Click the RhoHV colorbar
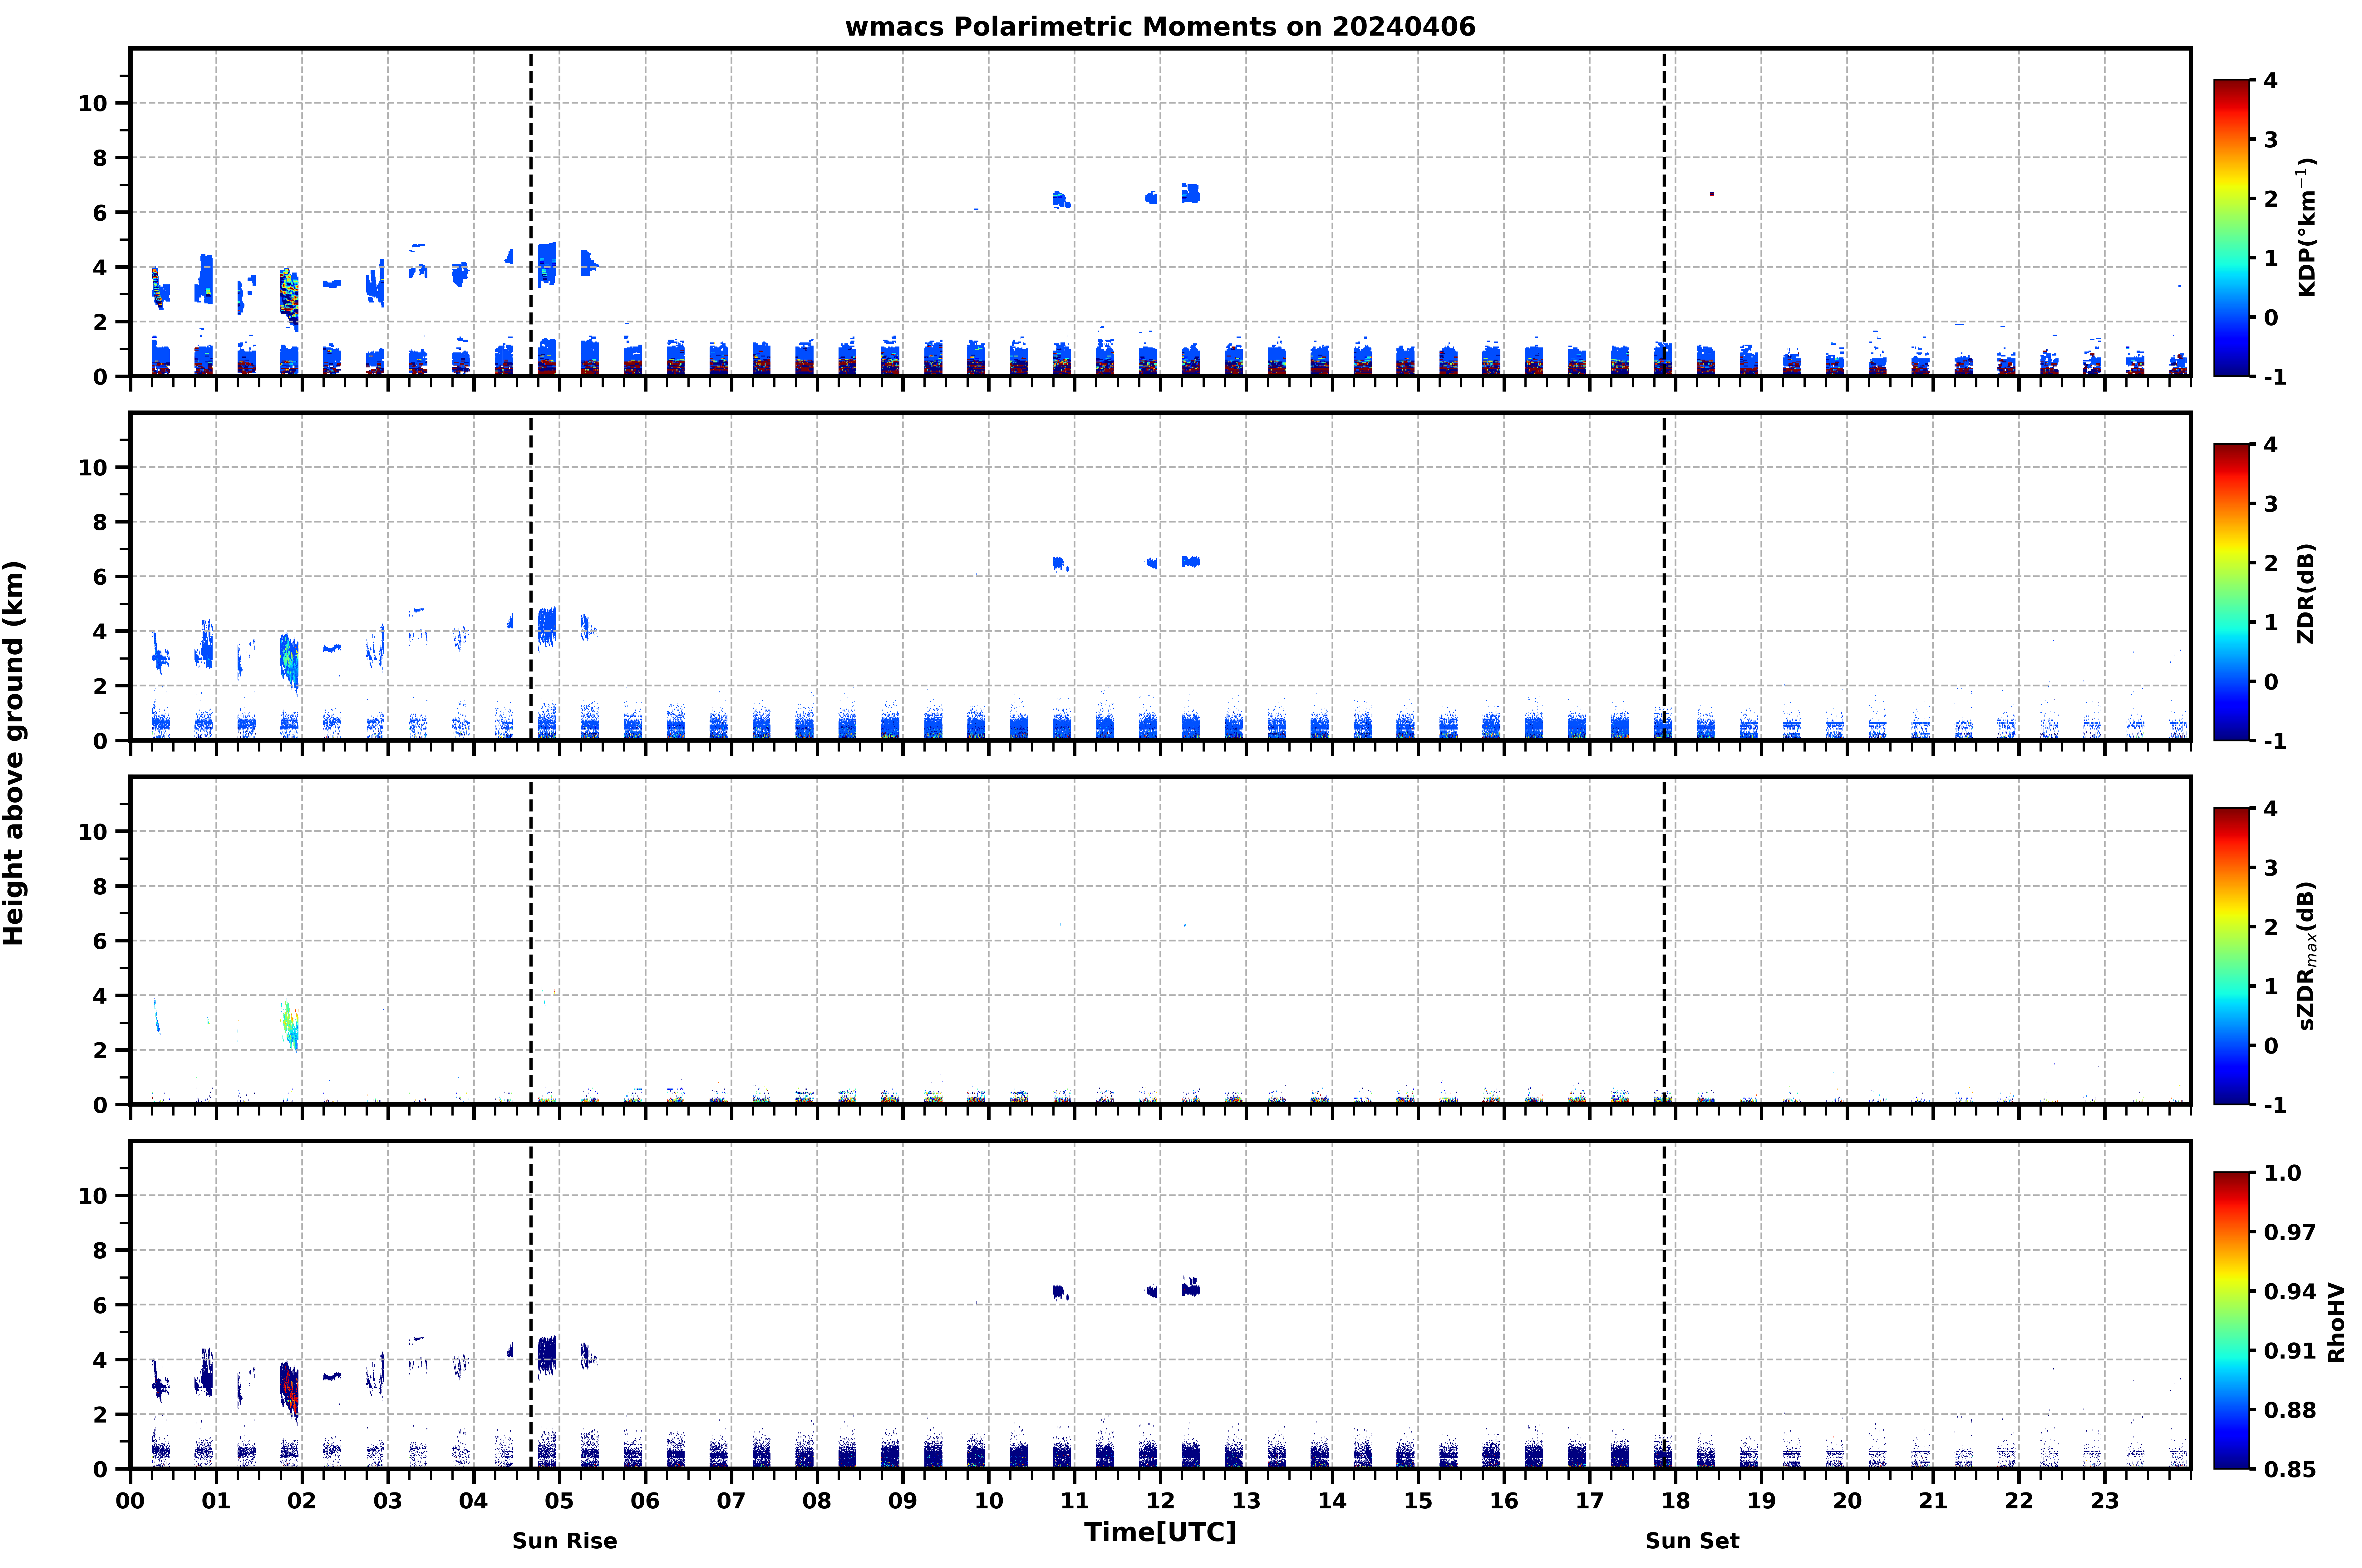Screen dimensions: 2362x1568 point(2231,1320)
